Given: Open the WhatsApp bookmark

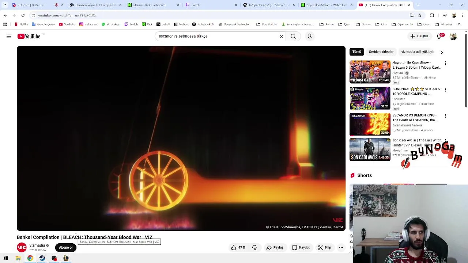Looking at the screenshot, I should [x=111, y=24].
